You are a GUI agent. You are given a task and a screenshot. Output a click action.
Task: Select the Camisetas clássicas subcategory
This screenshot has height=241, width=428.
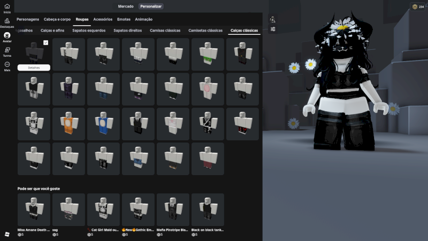coord(205,31)
